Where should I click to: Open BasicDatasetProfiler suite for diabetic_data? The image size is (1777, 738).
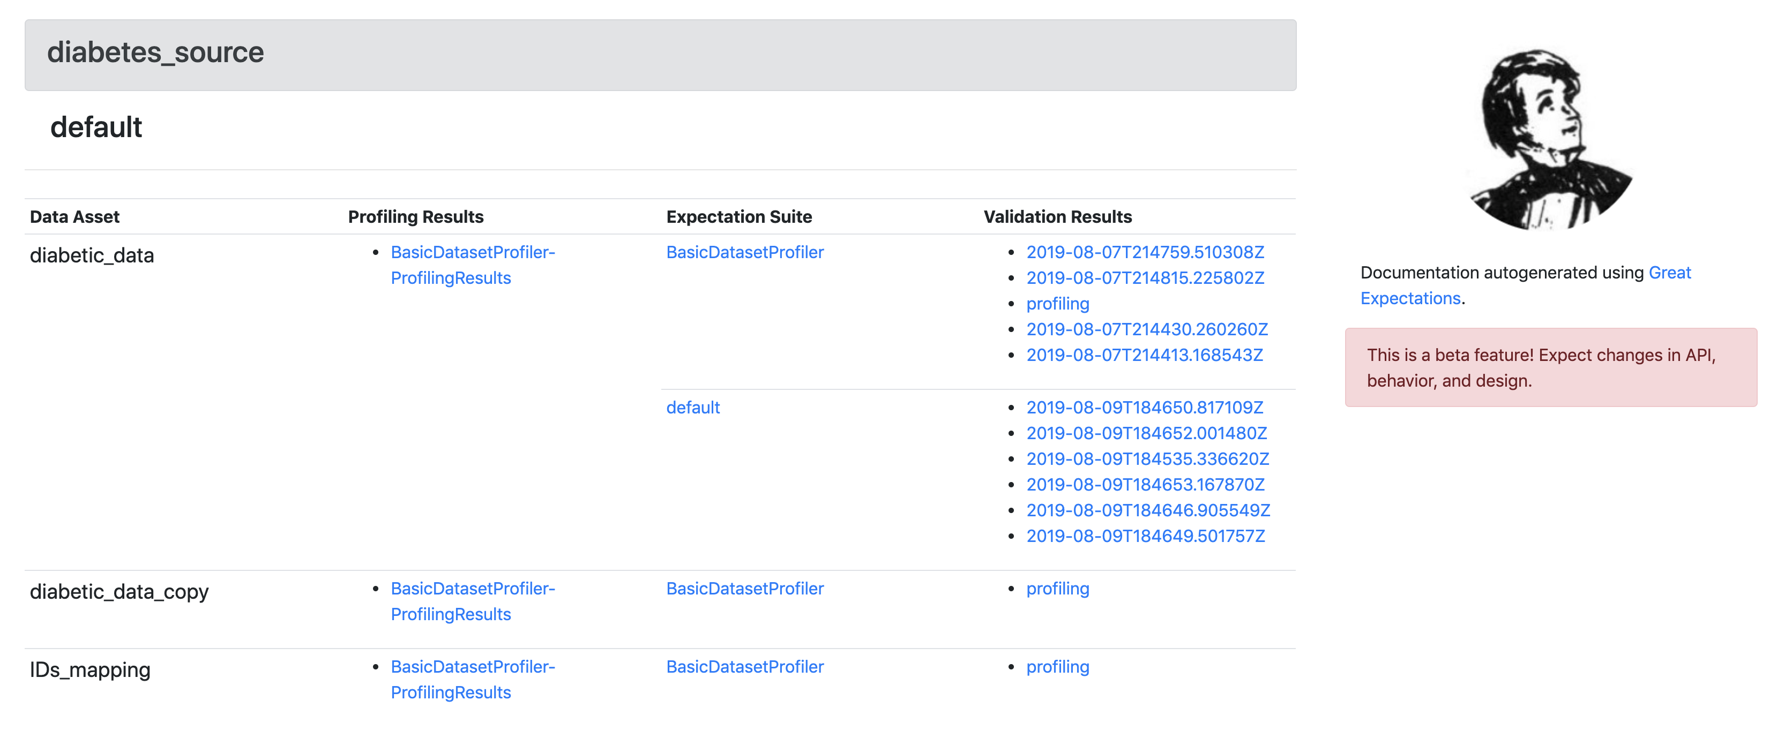click(744, 252)
